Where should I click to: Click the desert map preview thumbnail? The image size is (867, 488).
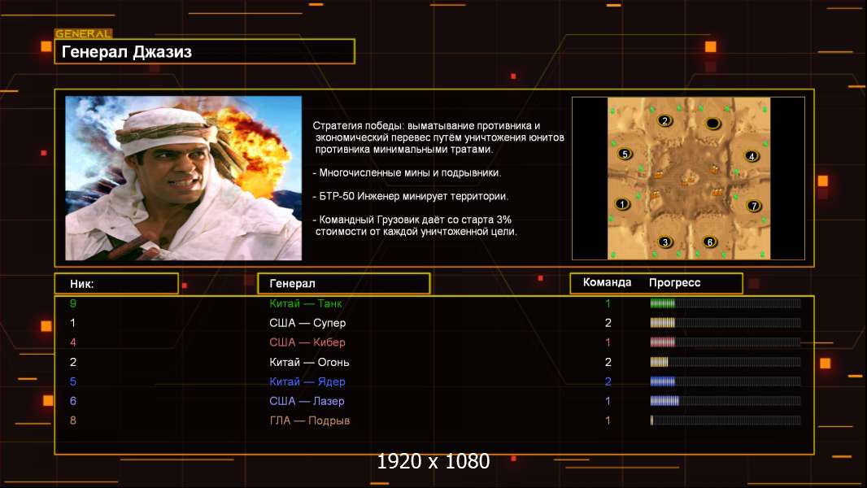click(688, 178)
